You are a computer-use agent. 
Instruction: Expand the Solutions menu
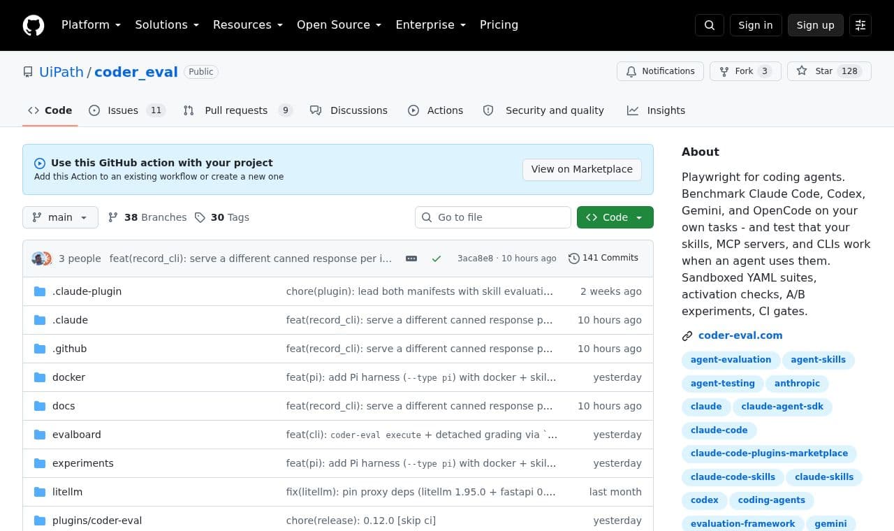coord(167,25)
